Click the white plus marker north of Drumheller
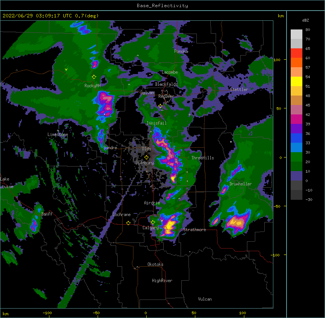325x318 pixels. (x=231, y=142)
